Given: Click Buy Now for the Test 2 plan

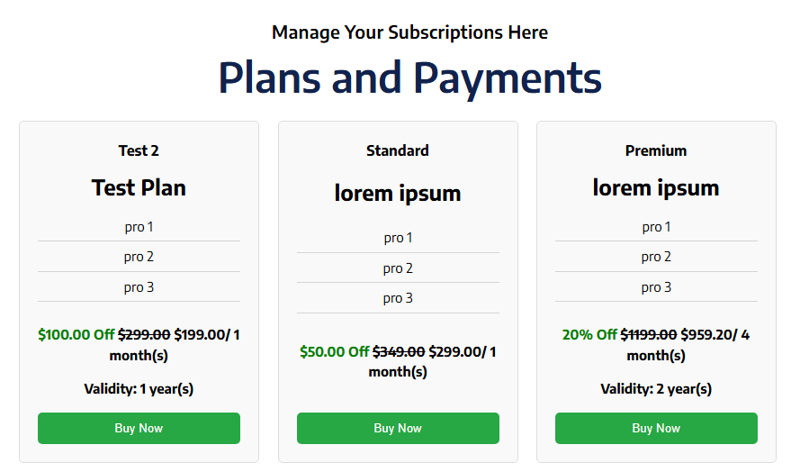Looking at the screenshot, I should coord(139,428).
